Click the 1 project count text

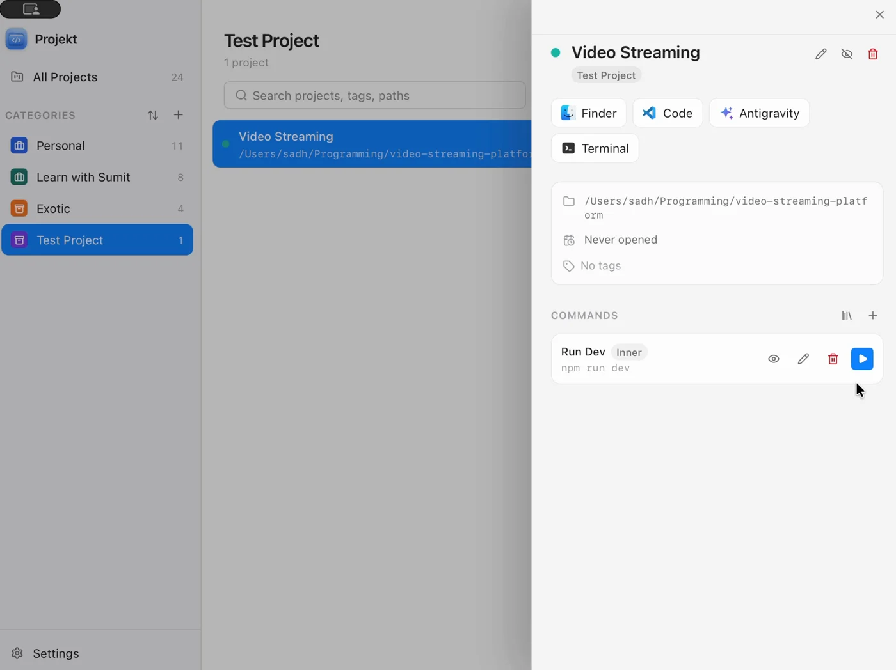pos(246,63)
